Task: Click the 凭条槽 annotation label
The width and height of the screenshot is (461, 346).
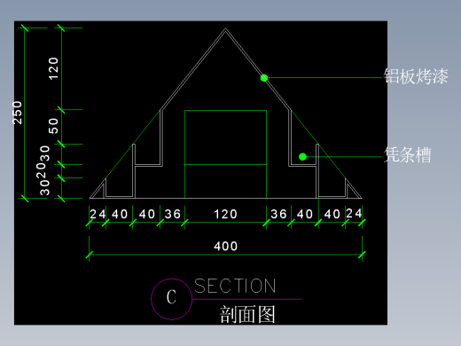Action: click(408, 155)
